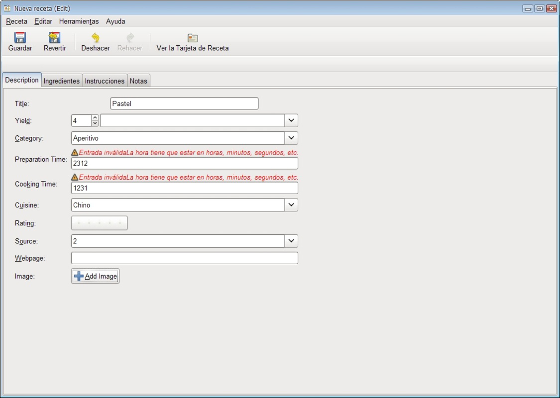Screen dimensions: 560x398
Task: Select the Description tab
Action: (x=22, y=80)
